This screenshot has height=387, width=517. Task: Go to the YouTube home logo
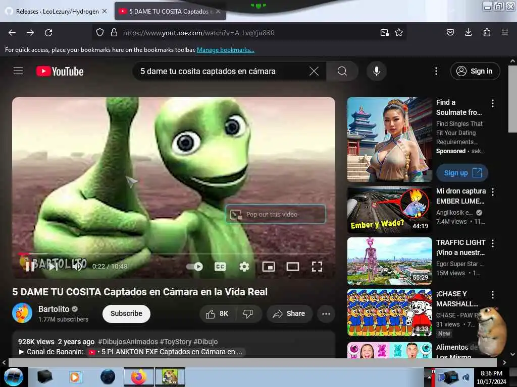(x=60, y=71)
